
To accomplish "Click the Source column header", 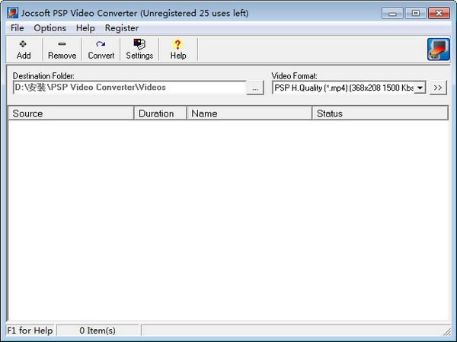I will [71, 113].
